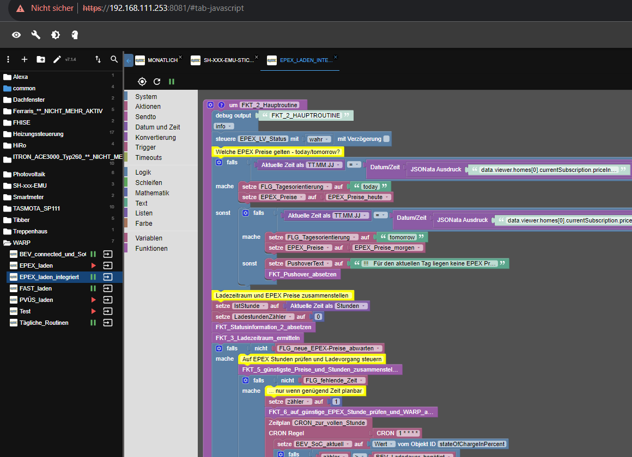Collapse the WARP folder
The height and width of the screenshot is (457, 632).
coord(8,243)
